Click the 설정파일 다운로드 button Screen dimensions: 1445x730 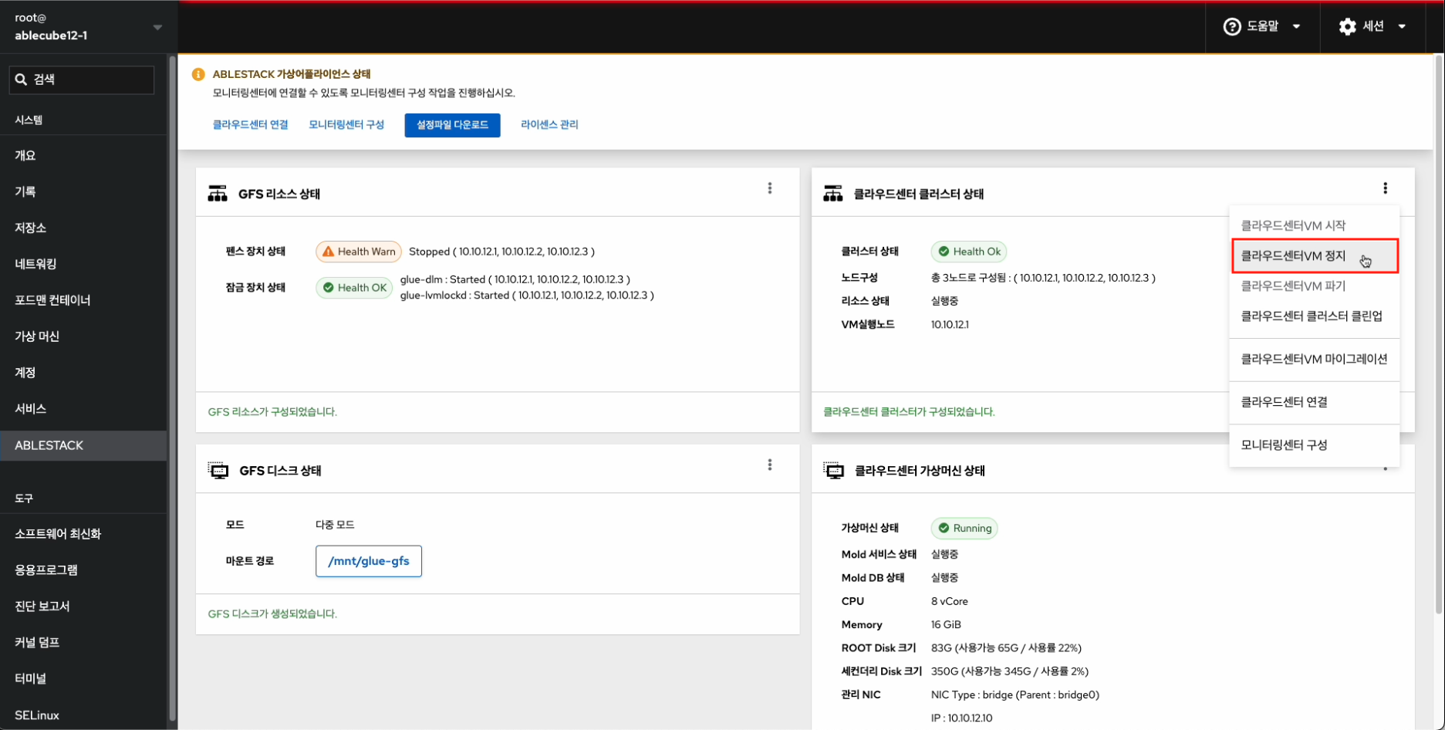452,125
